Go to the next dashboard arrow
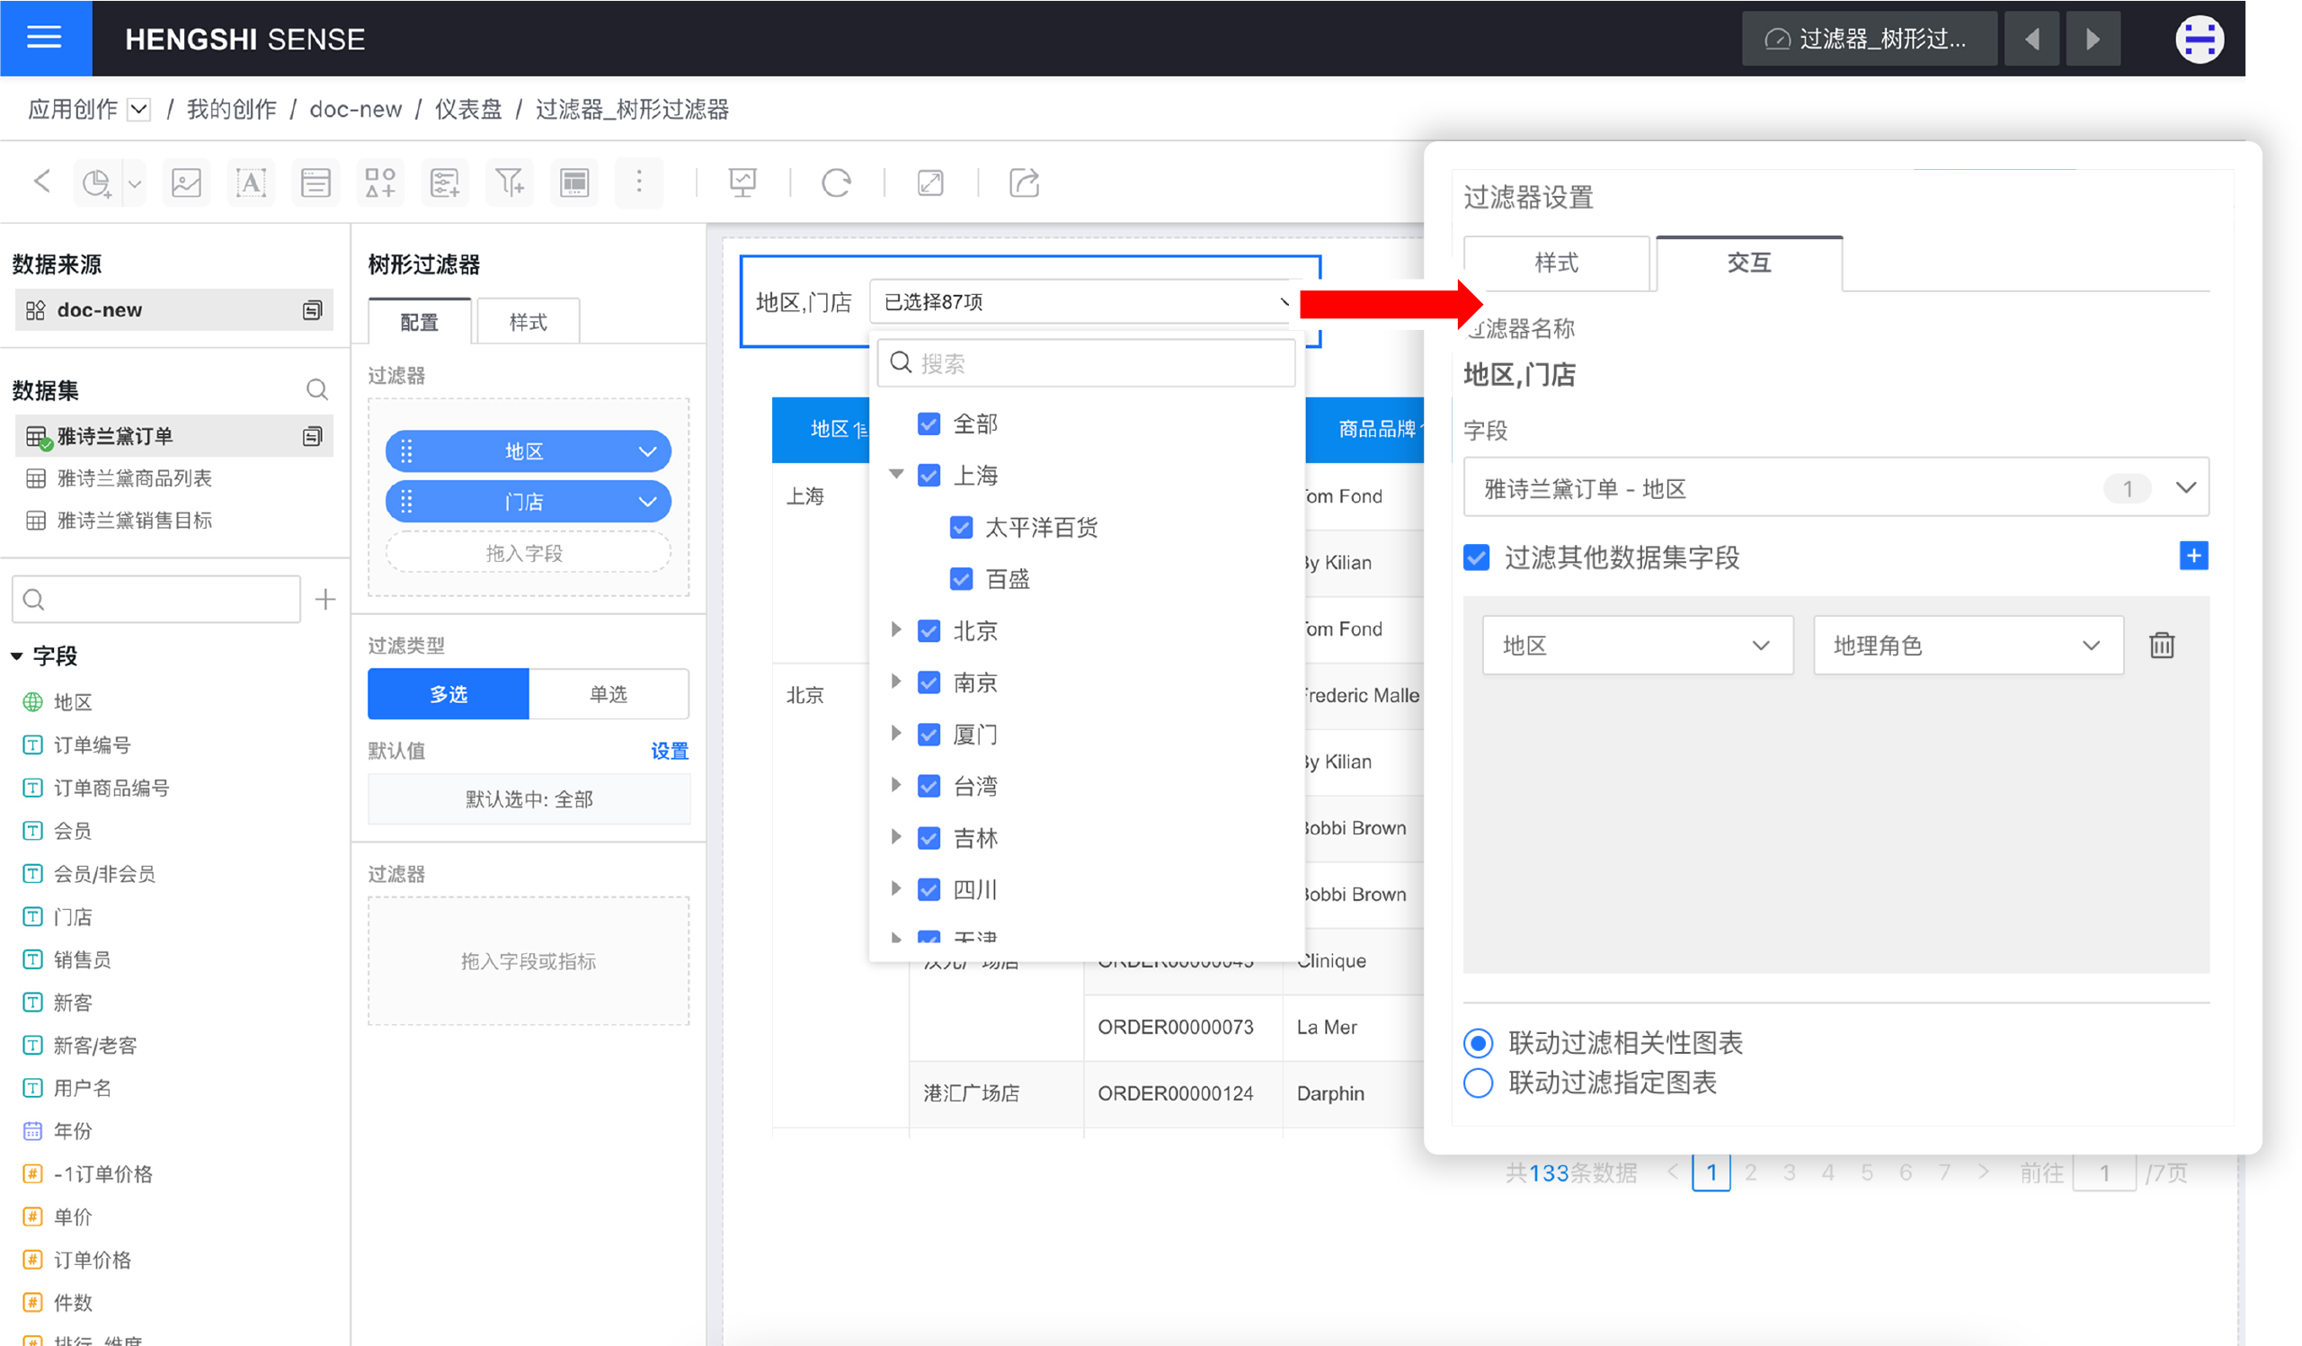 [x=2092, y=40]
